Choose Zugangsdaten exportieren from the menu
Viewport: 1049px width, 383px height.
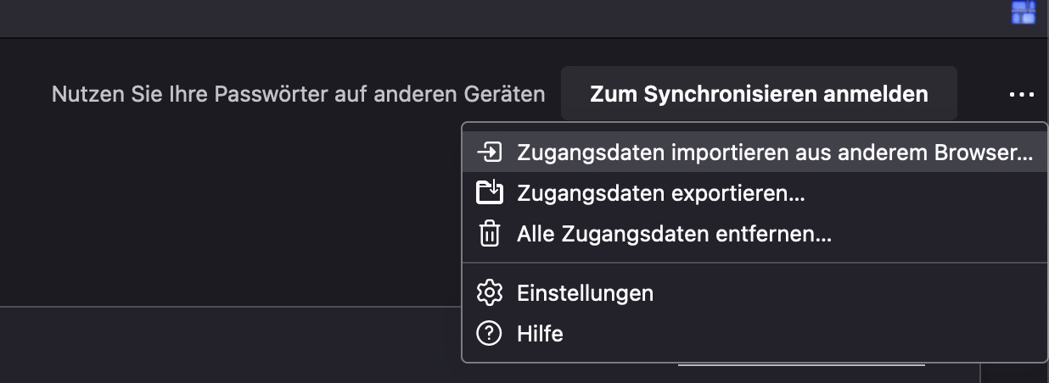[x=660, y=193]
